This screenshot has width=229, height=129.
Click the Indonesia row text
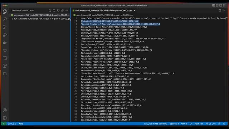(x=116, y=79)
